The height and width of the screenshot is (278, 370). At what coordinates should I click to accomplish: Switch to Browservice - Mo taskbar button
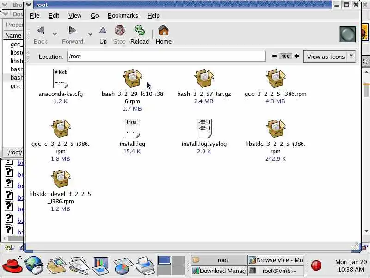276,260
